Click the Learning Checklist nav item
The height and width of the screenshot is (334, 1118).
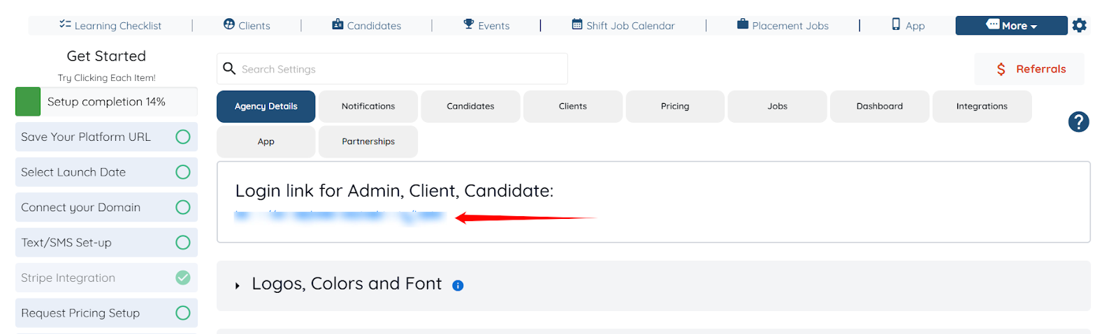110,26
